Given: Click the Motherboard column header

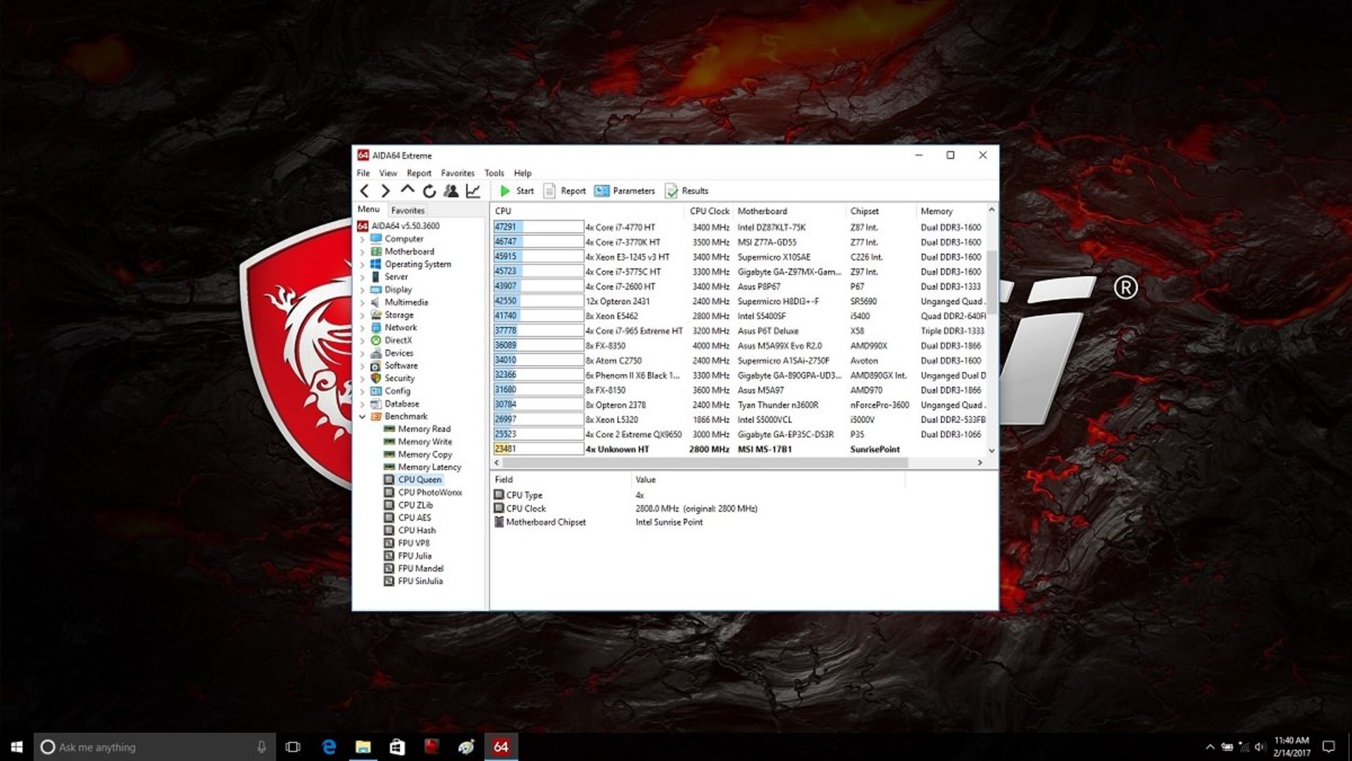Looking at the screenshot, I should click(789, 211).
